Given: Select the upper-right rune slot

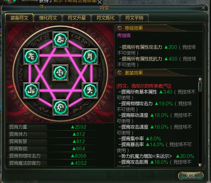Looking at the screenshot, I should (90, 56).
